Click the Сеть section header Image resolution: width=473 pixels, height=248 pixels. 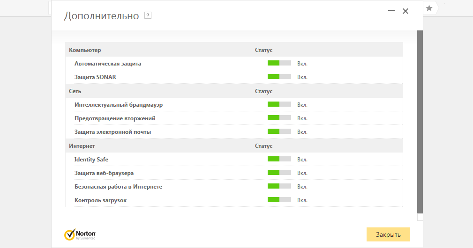[x=75, y=91]
